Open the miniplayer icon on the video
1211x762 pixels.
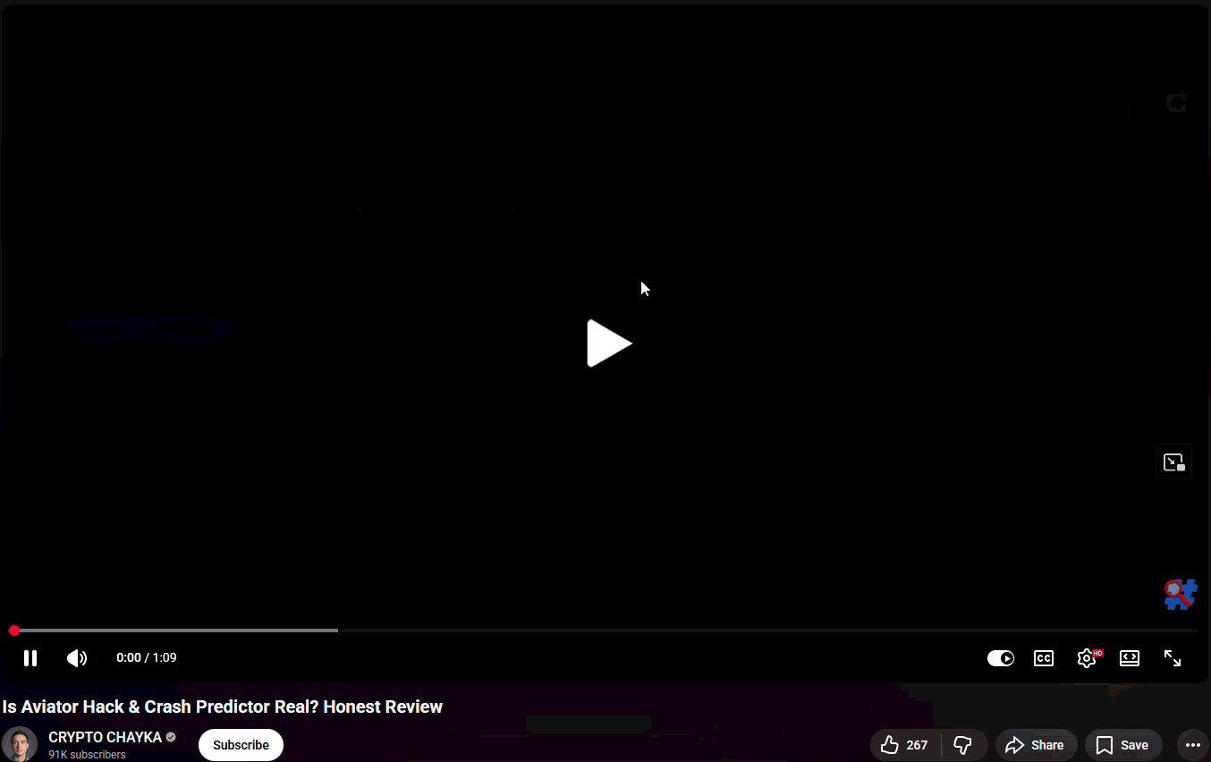[x=1174, y=461]
